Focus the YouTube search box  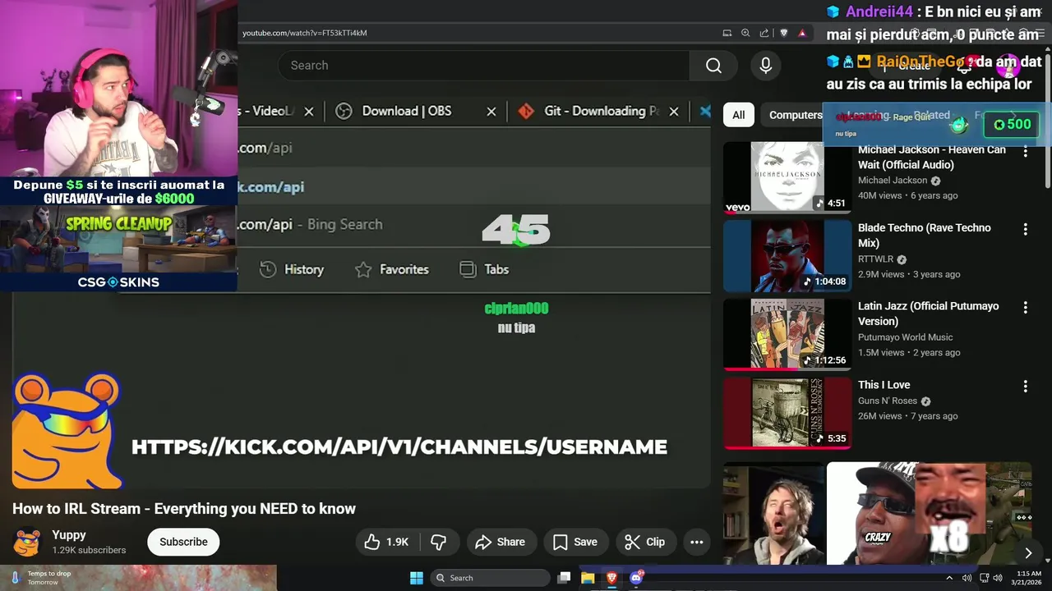point(485,66)
